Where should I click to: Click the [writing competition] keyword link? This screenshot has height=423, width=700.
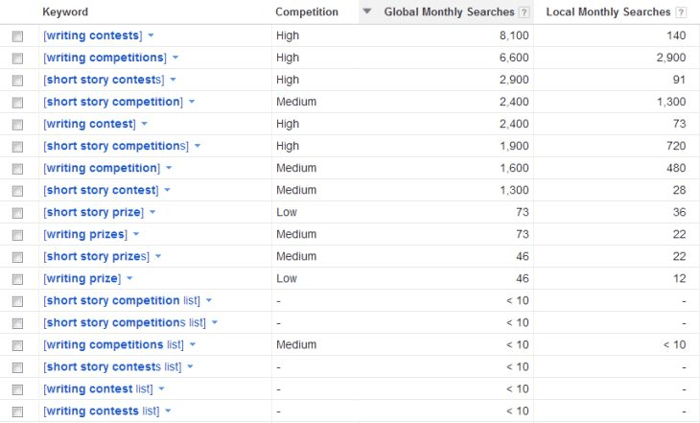coord(101,168)
